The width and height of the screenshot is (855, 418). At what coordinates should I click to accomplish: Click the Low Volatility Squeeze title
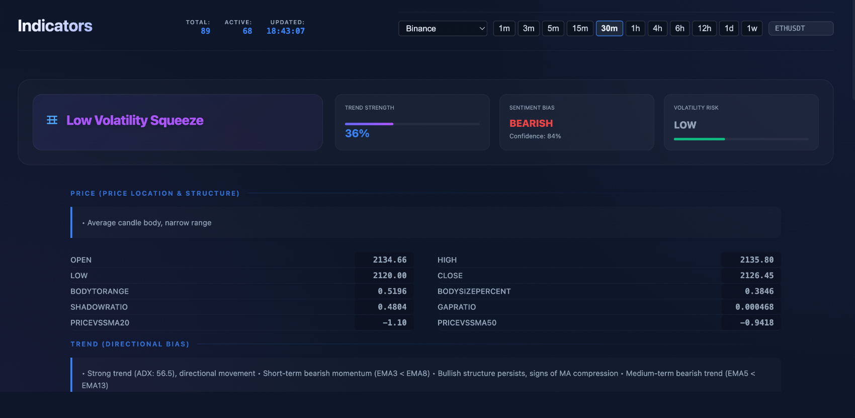tap(135, 121)
